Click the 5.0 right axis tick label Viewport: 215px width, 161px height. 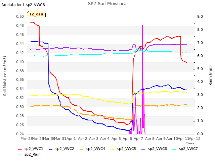[x=200, y=69]
